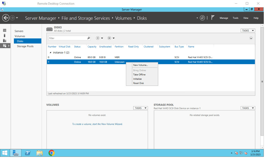Open the notifications flag icon
This screenshot has height=158, width=265.
213,18
